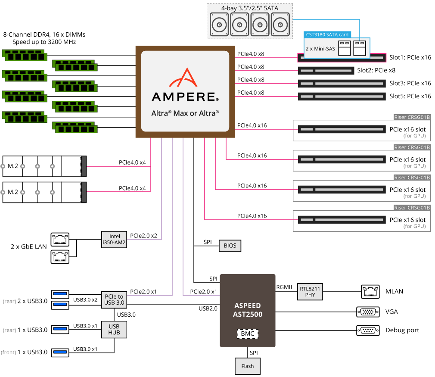The width and height of the screenshot is (435, 377).
Task: Select the right Mini-SAS connector icon
Action: pyautogui.click(x=360, y=48)
